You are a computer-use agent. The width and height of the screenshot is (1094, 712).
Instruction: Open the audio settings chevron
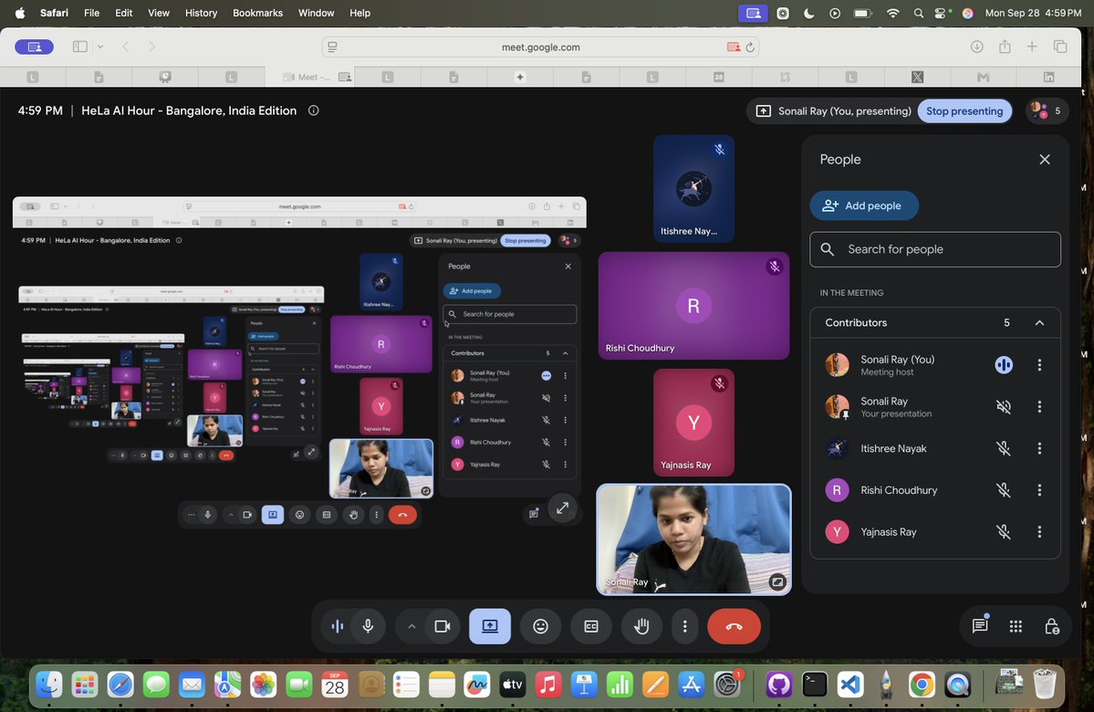(412, 626)
